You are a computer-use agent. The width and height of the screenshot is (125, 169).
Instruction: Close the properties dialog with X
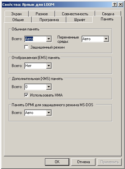coord(120,5)
